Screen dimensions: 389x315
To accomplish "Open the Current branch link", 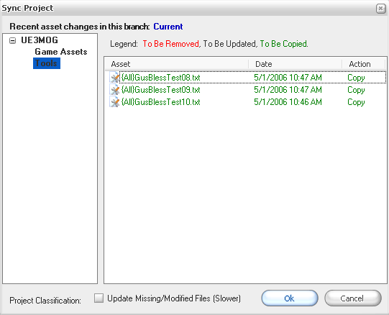I will pos(168,27).
